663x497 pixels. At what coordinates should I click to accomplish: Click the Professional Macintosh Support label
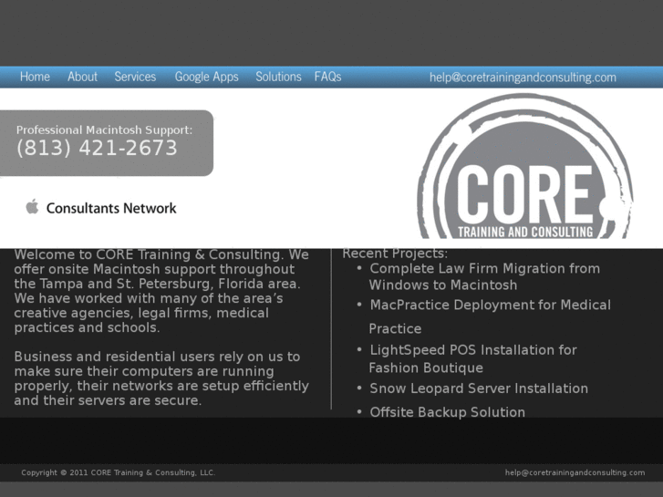(x=104, y=129)
